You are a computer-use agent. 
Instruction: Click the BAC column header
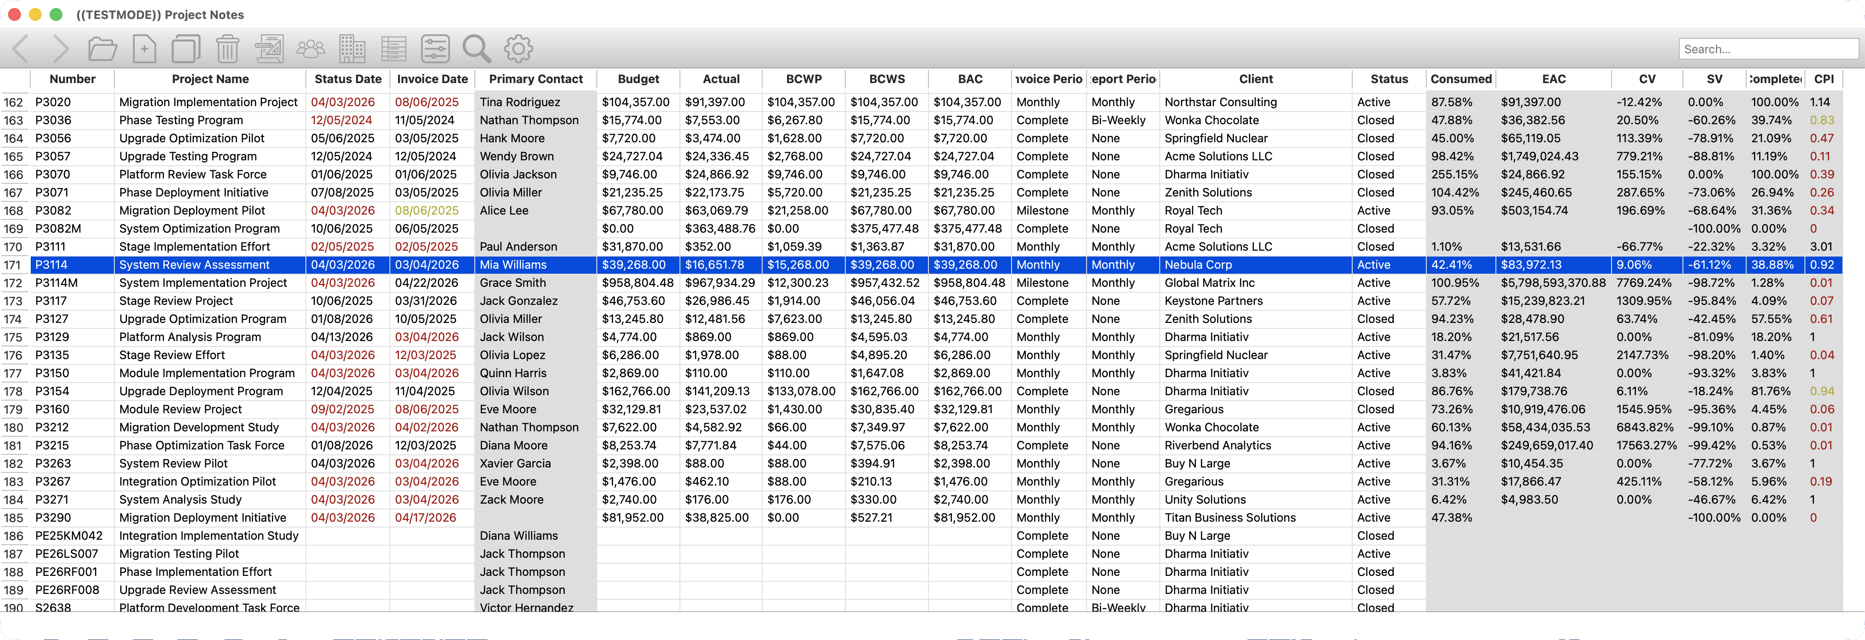point(970,79)
